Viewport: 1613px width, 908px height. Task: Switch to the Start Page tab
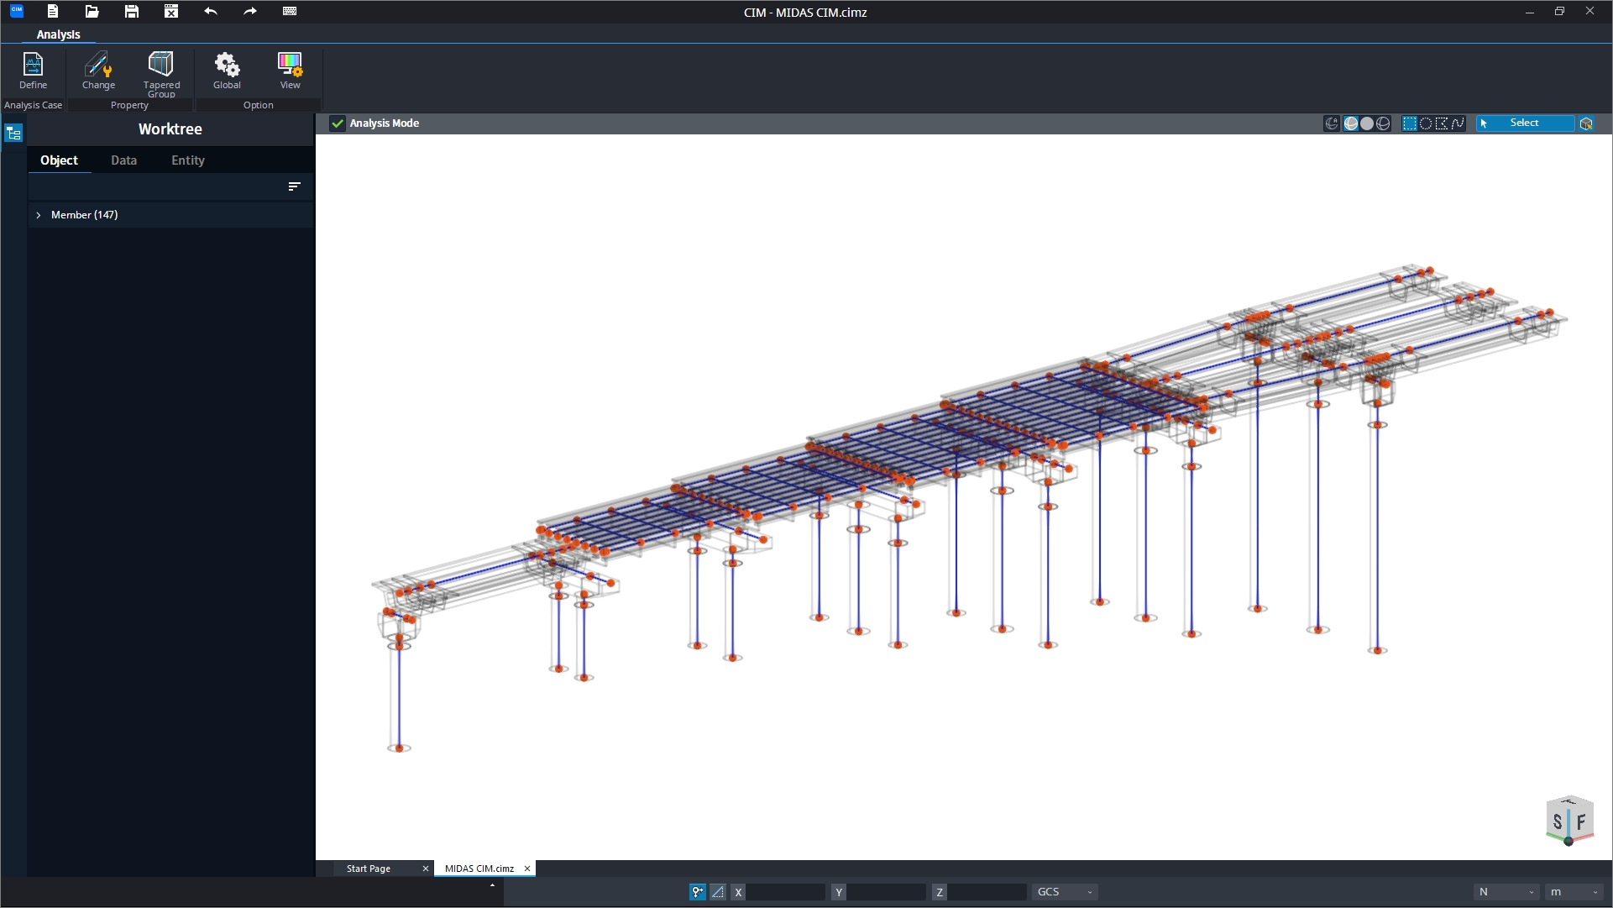tap(369, 869)
